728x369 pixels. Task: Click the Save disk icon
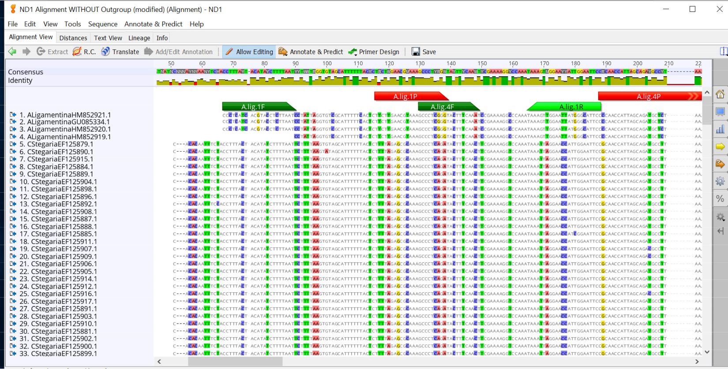[416, 52]
